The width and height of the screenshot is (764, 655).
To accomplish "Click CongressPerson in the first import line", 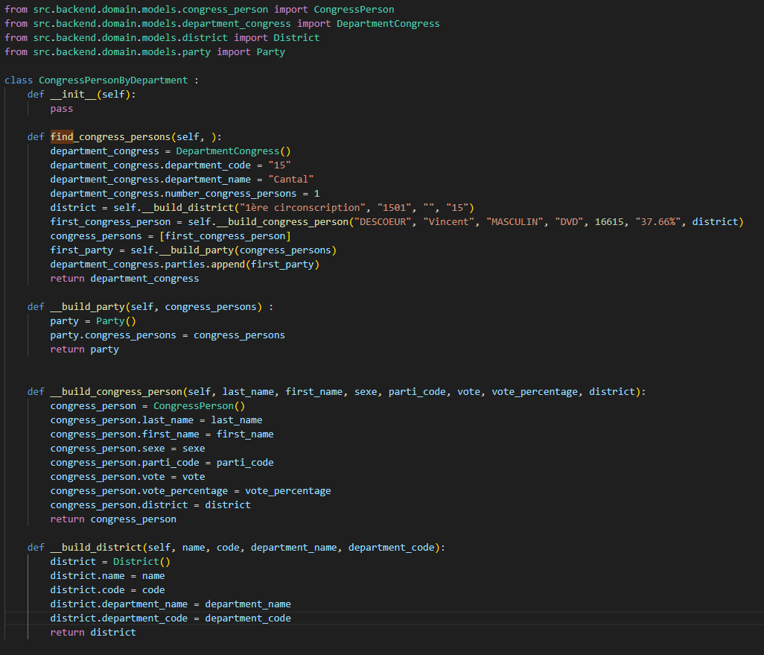I will tap(354, 10).
